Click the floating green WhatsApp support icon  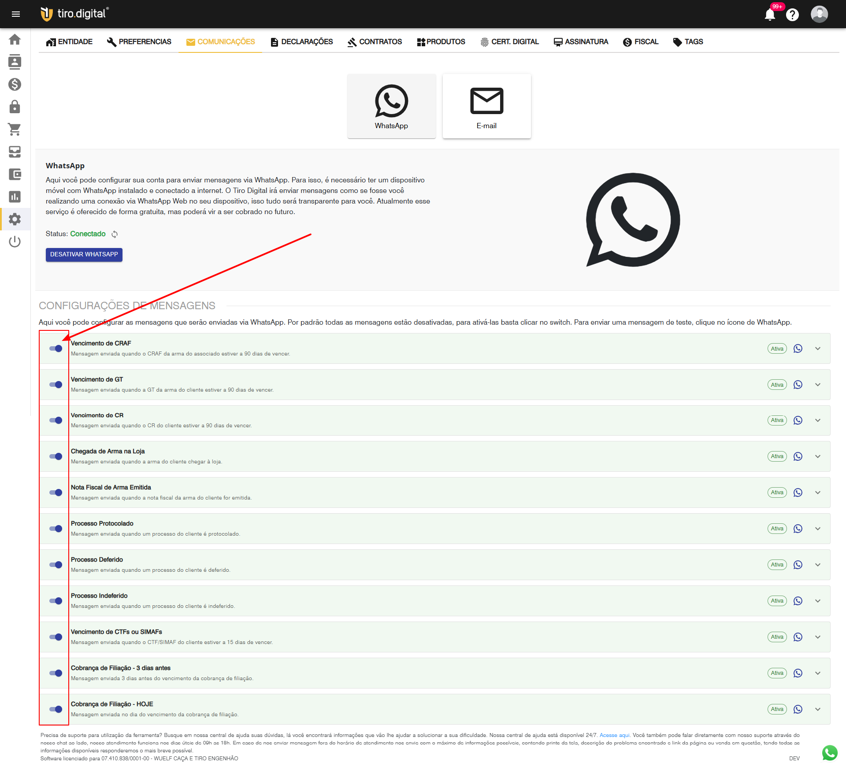pos(829,753)
